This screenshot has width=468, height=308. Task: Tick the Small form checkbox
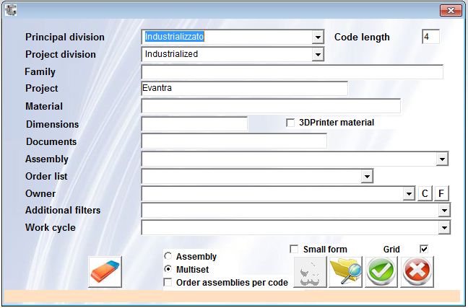pos(294,249)
